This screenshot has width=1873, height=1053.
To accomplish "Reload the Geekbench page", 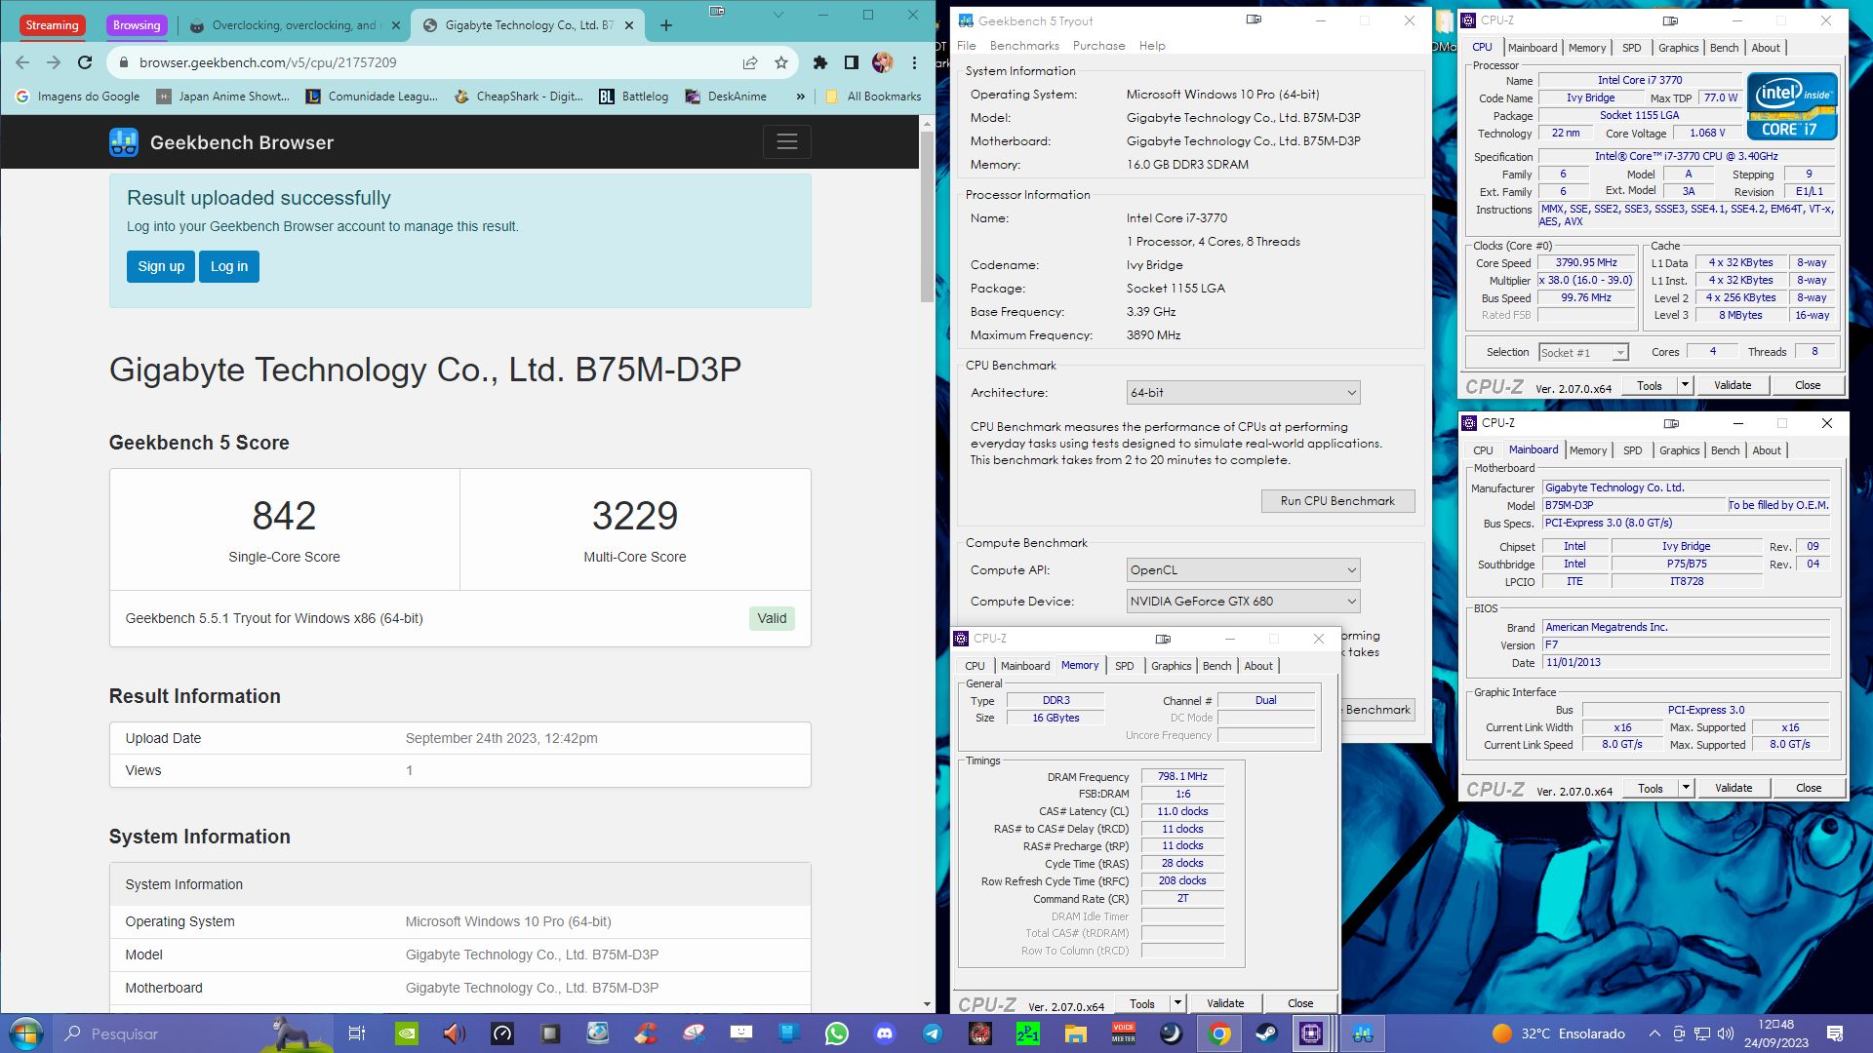I will [85, 62].
